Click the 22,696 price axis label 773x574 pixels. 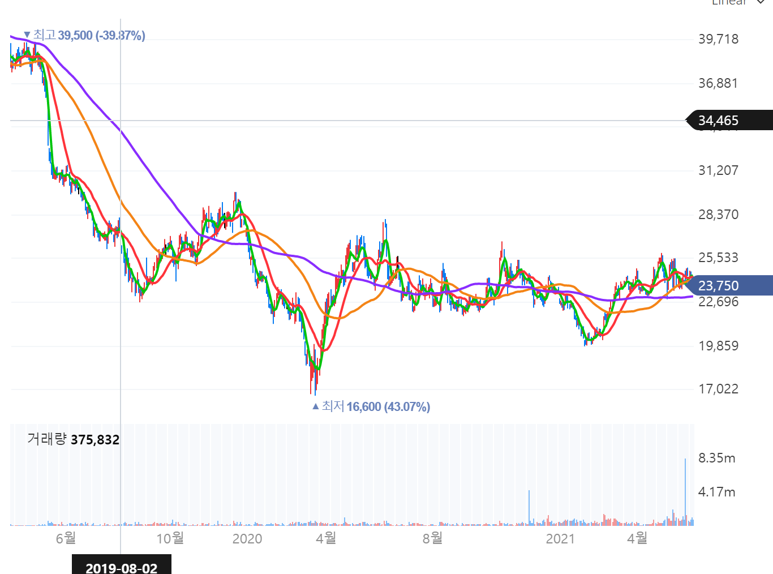[718, 302]
